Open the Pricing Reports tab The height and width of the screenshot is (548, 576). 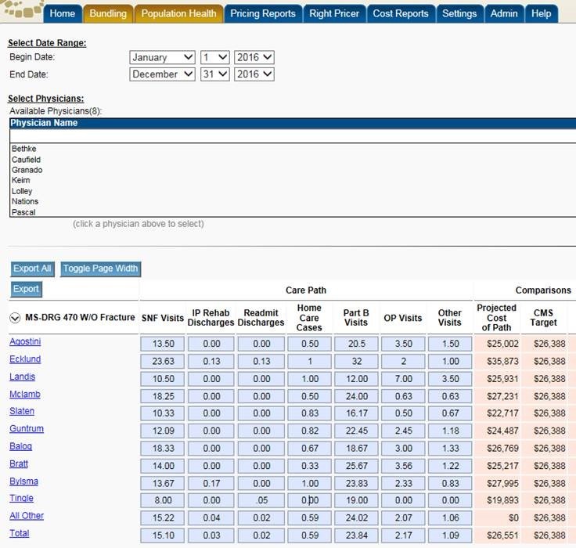pos(263,13)
